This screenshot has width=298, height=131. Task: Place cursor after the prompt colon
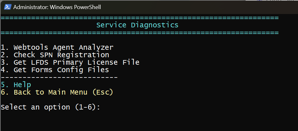click(103, 107)
